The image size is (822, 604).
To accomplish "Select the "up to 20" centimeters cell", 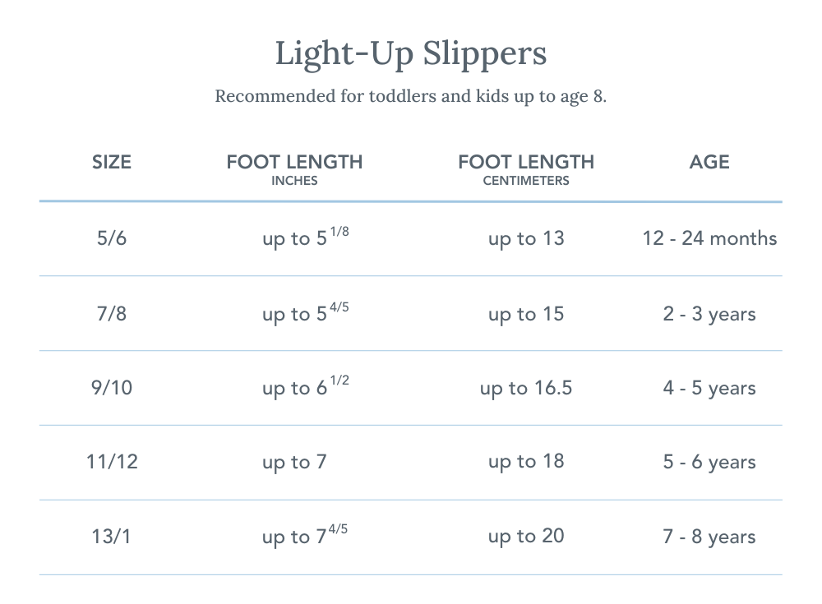I will (x=526, y=537).
